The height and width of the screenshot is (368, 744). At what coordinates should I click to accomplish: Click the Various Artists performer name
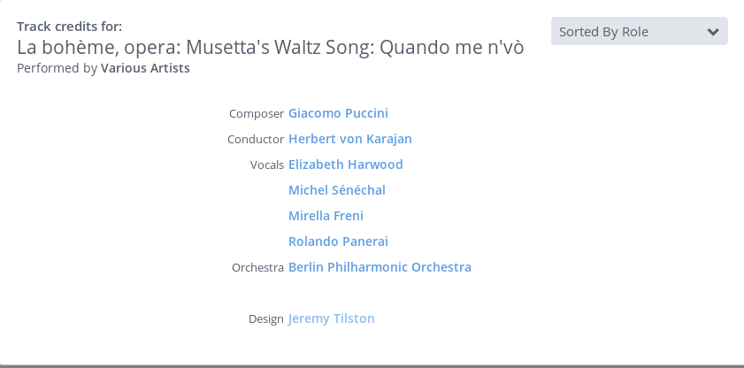coord(145,68)
